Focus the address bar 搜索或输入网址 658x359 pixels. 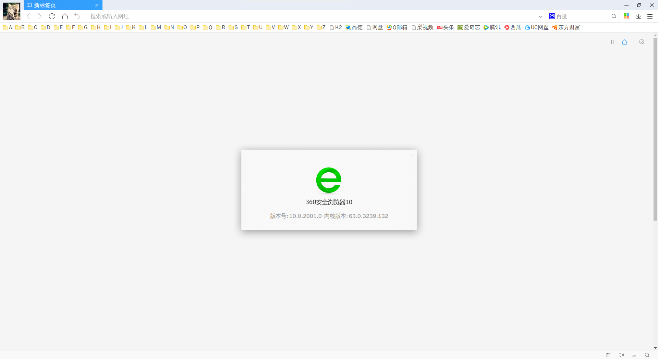coord(311,16)
